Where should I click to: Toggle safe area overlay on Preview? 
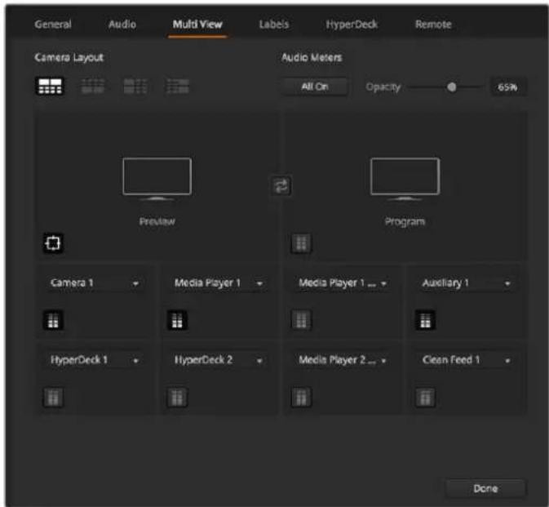(x=53, y=242)
